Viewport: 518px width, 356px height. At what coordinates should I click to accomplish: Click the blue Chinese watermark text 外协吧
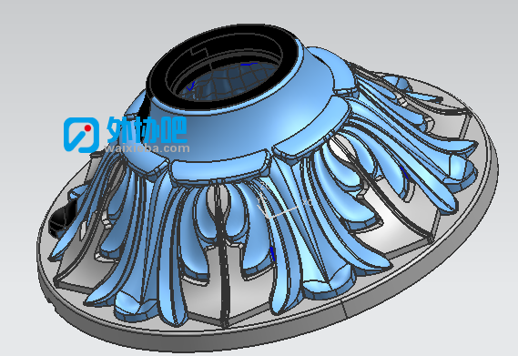tap(147, 130)
